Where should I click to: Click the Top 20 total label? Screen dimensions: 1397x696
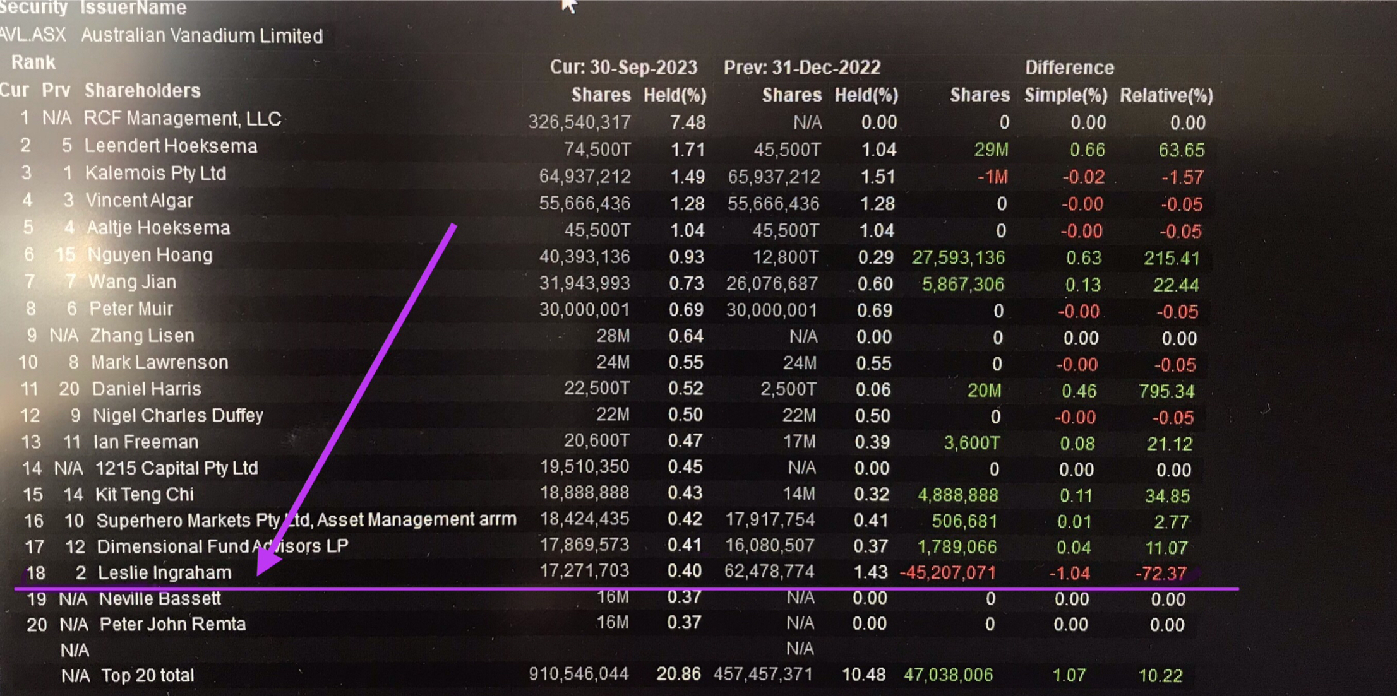click(148, 676)
